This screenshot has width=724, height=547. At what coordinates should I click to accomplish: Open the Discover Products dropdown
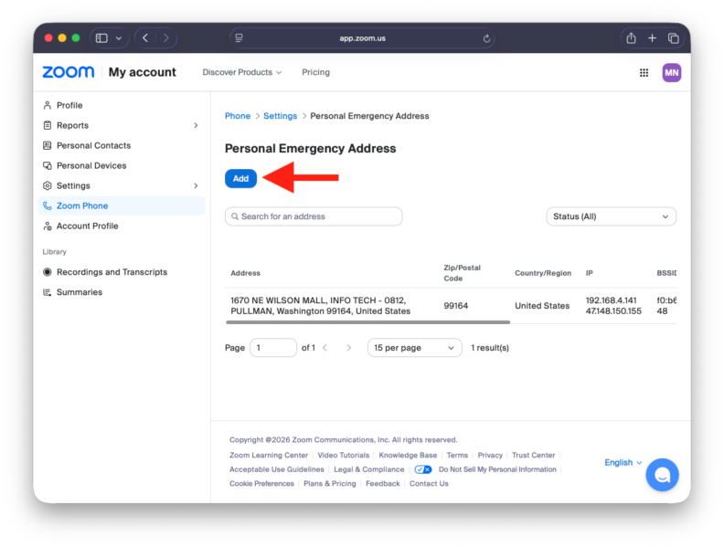(x=242, y=72)
